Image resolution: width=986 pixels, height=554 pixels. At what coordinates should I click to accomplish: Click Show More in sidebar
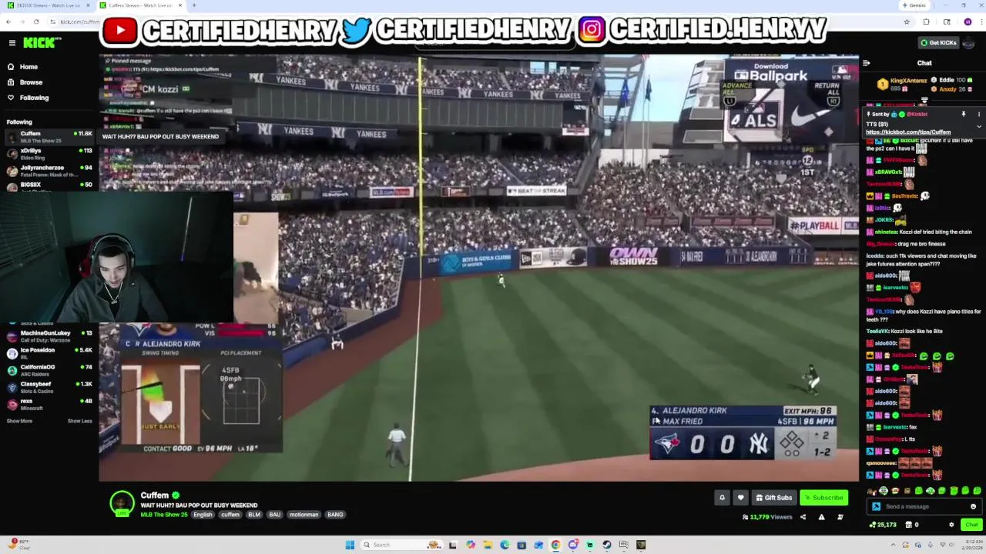19,421
